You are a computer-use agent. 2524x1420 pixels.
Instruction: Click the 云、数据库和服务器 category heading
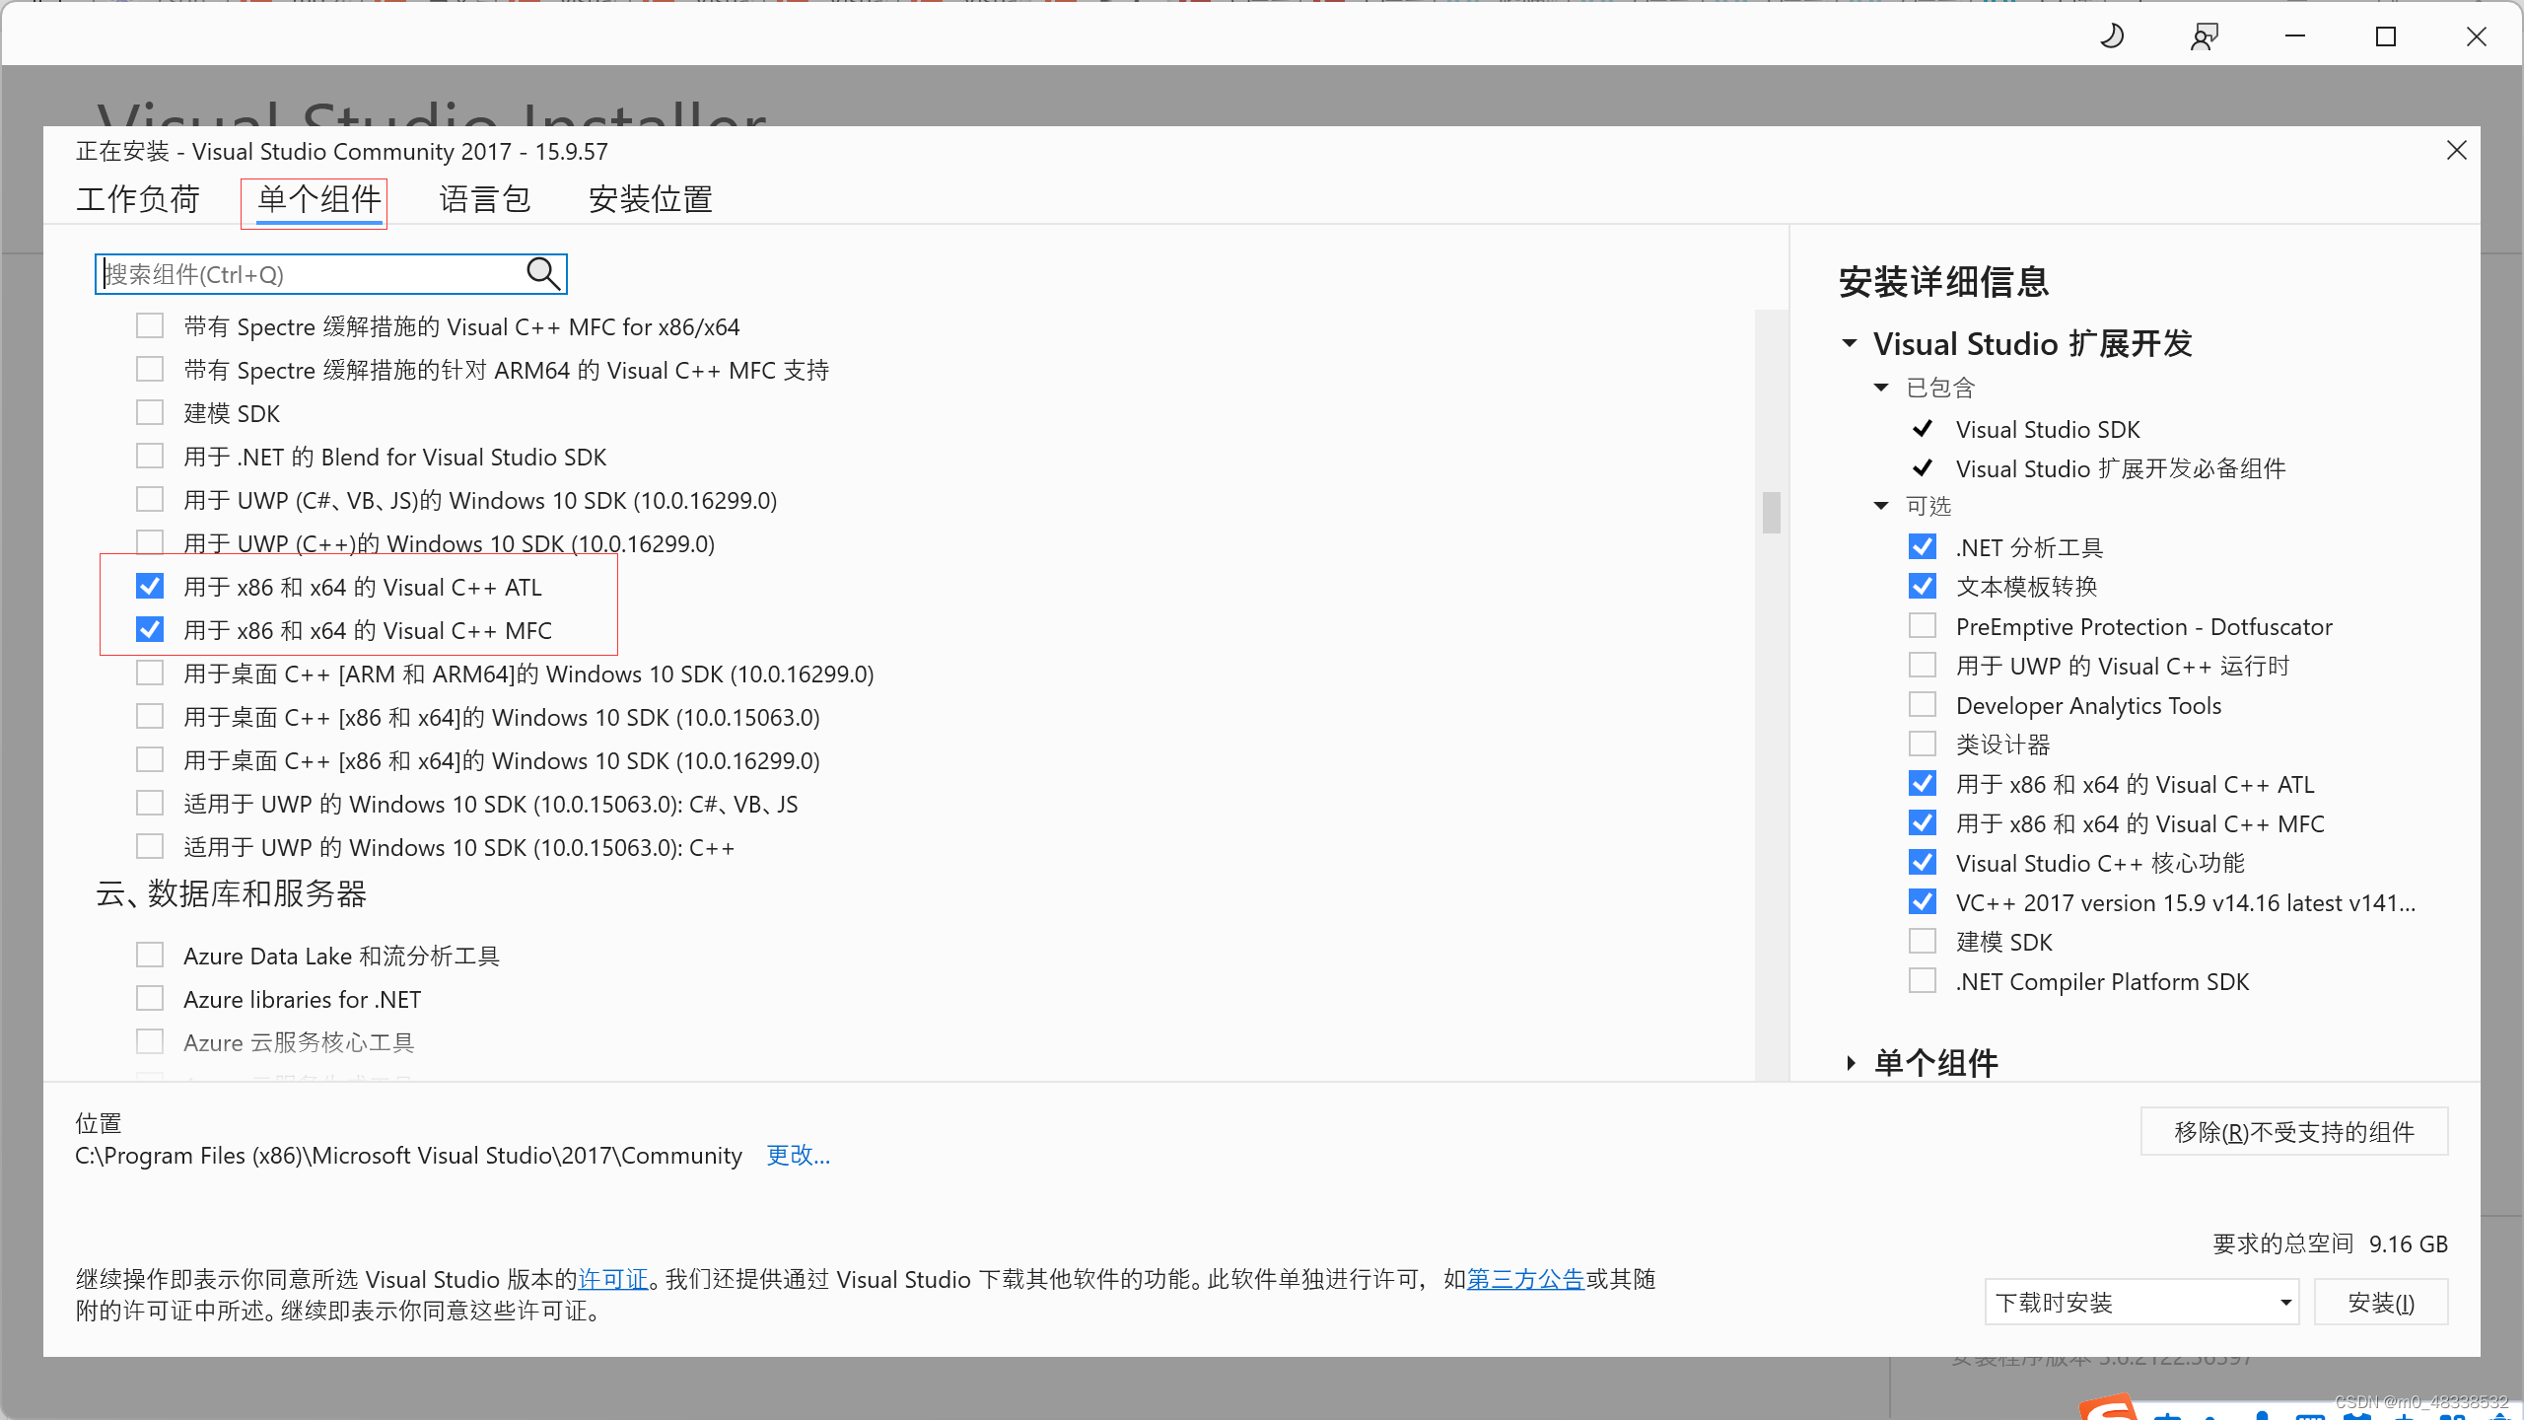[231, 893]
